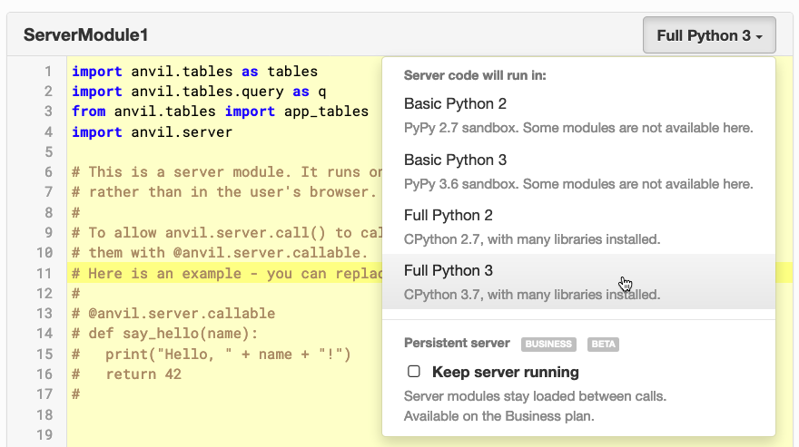Click line number 11 in the gutter

coord(44,273)
